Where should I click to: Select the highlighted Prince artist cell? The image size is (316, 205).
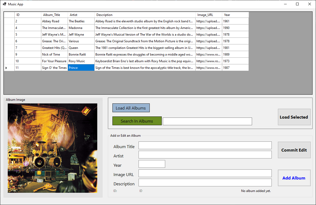81,68
